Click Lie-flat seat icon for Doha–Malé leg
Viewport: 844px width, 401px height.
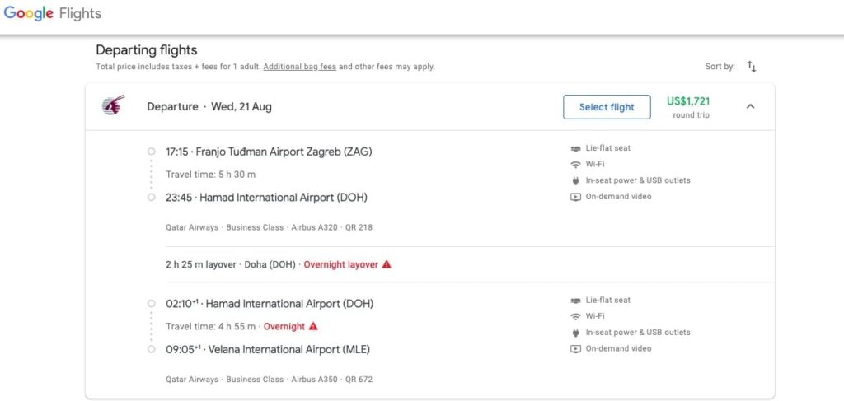click(575, 301)
